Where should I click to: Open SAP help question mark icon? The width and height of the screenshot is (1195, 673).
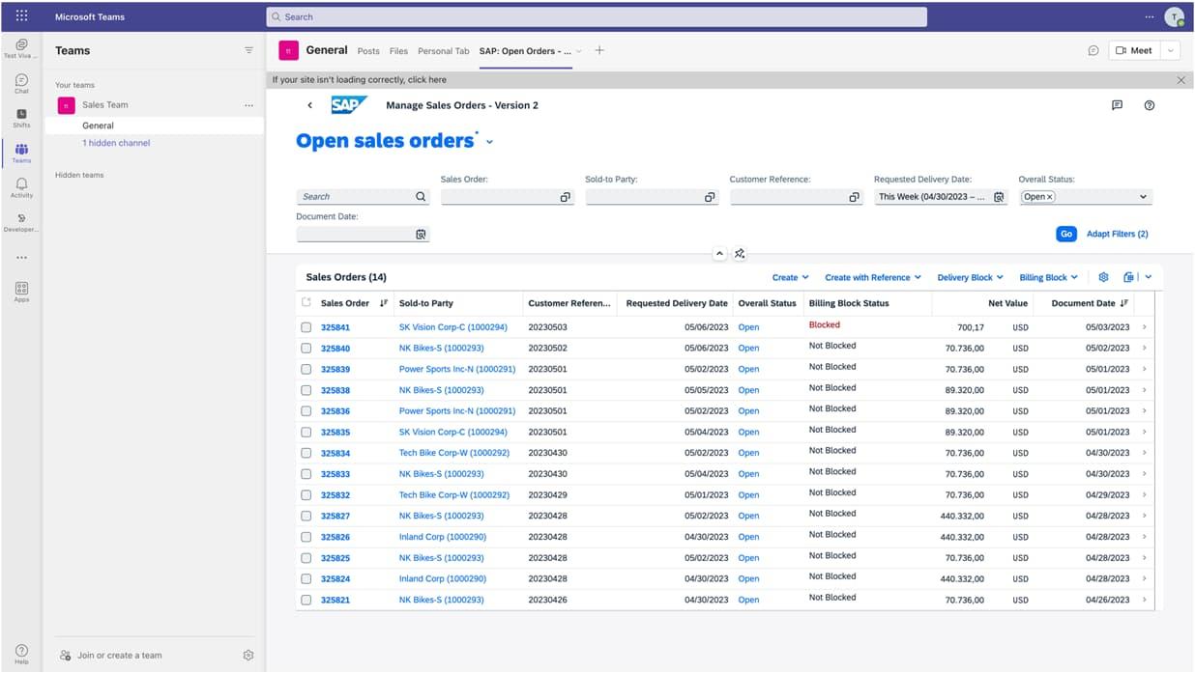[x=1150, y=105]
